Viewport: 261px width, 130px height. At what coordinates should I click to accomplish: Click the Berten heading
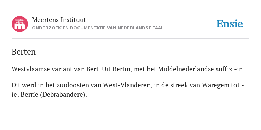click(24, 52)
